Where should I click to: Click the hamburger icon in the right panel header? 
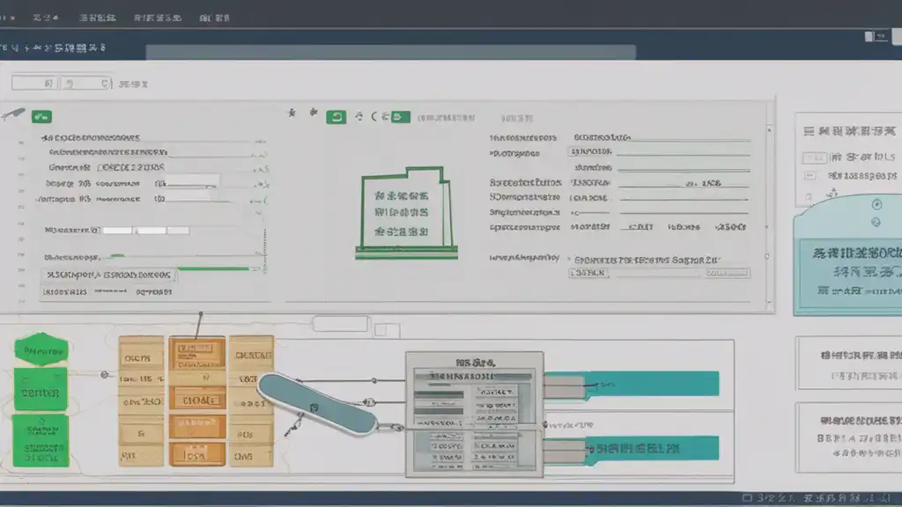pyautogui.click(x=809, y=132)
